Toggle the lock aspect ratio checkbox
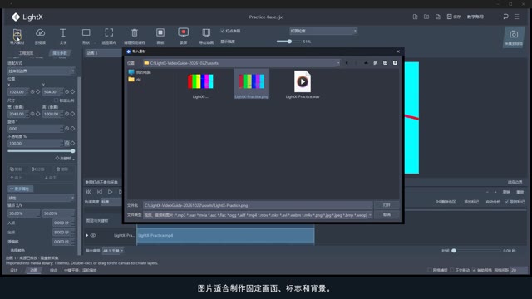 tap(57, 100)
